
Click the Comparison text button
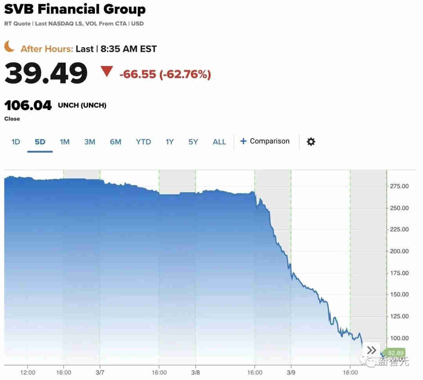click(x=269, y=141)
